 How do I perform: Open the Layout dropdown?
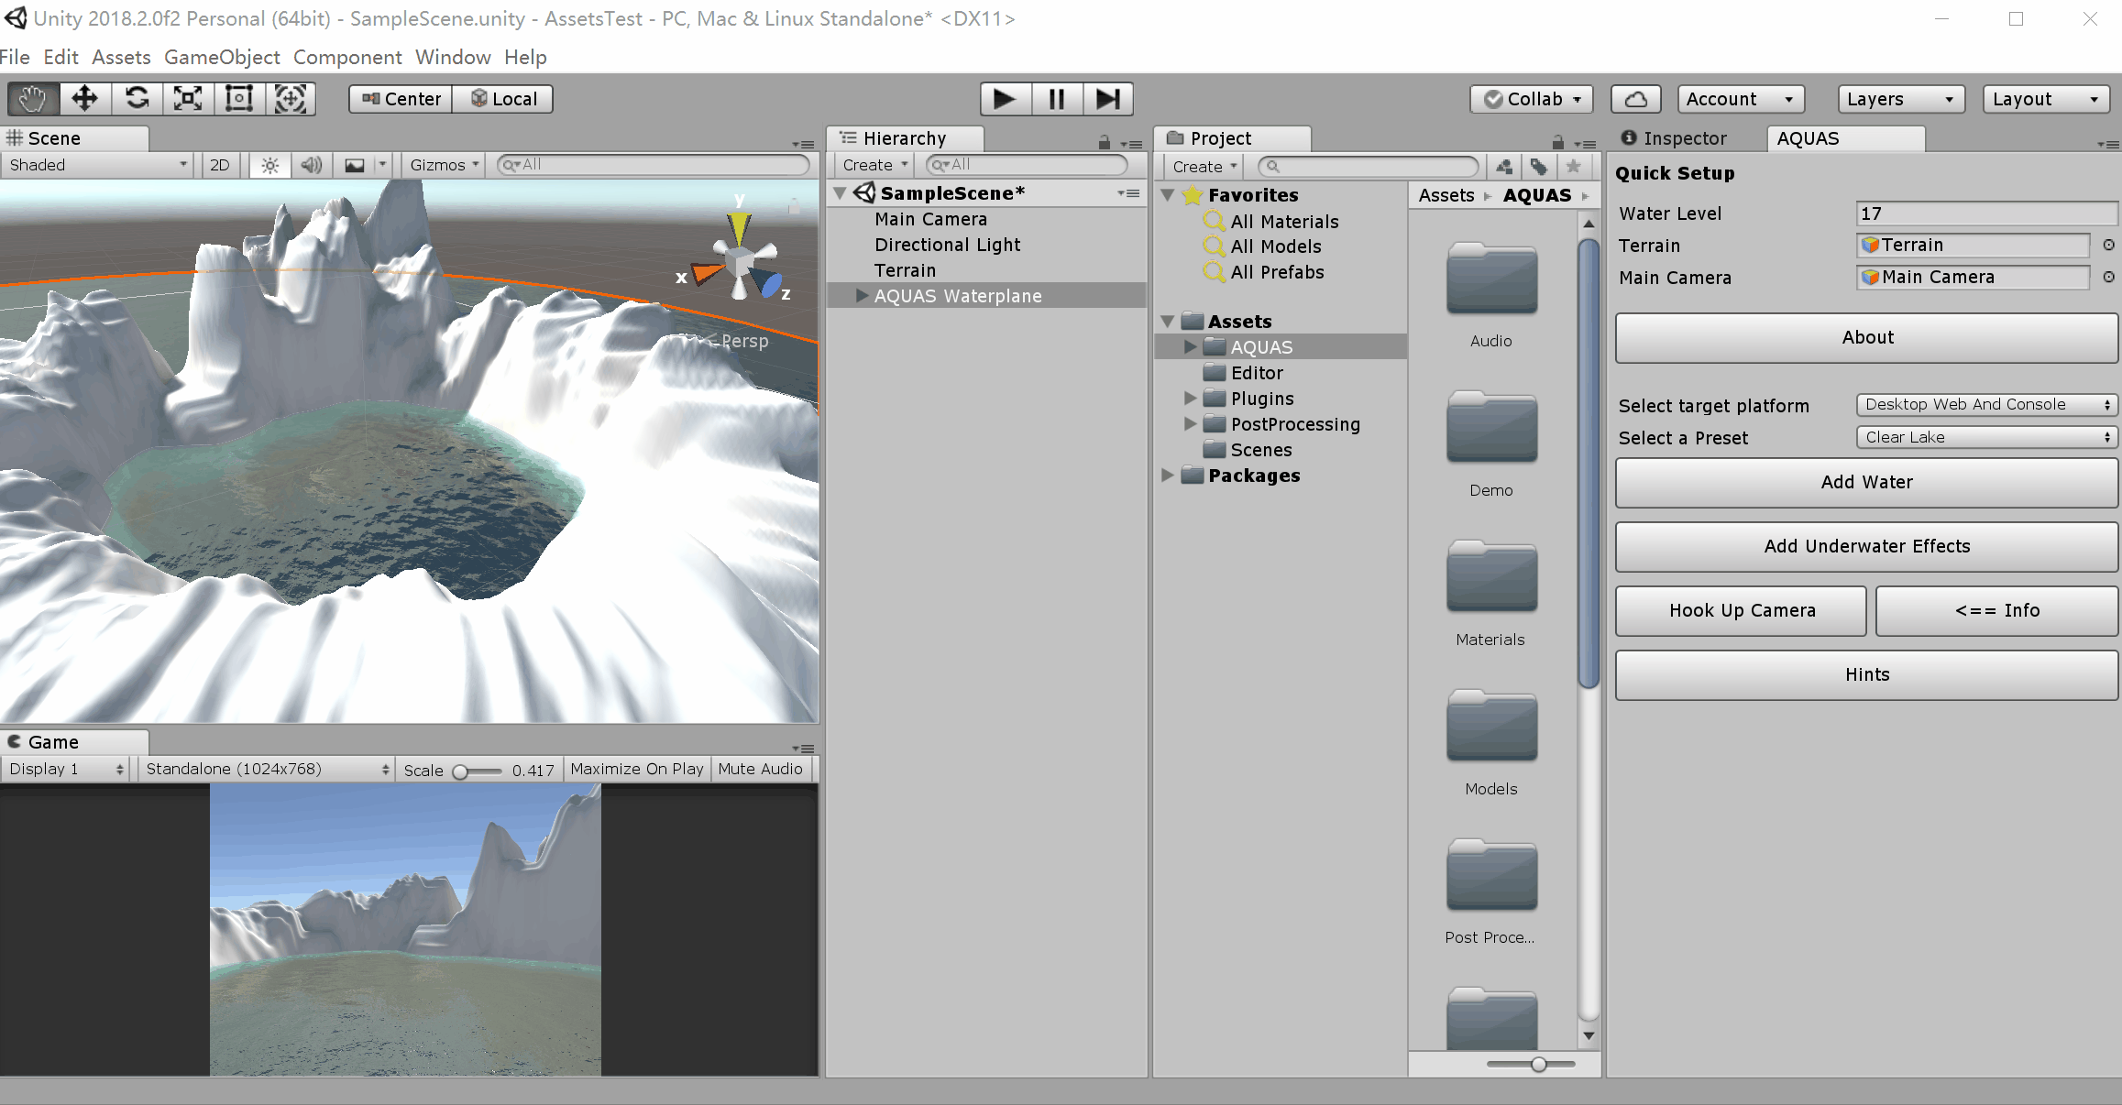click(x=2047, y=99)
